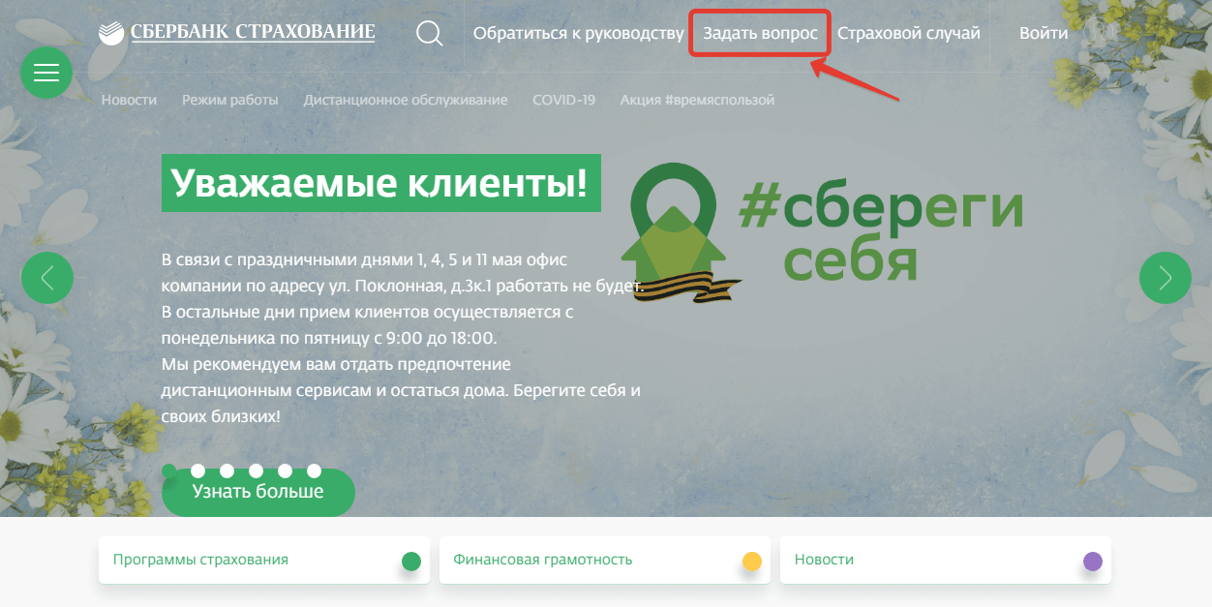Open Акция #времяспользой link
The image size is (1212, 607).
(x=697, y=100)
